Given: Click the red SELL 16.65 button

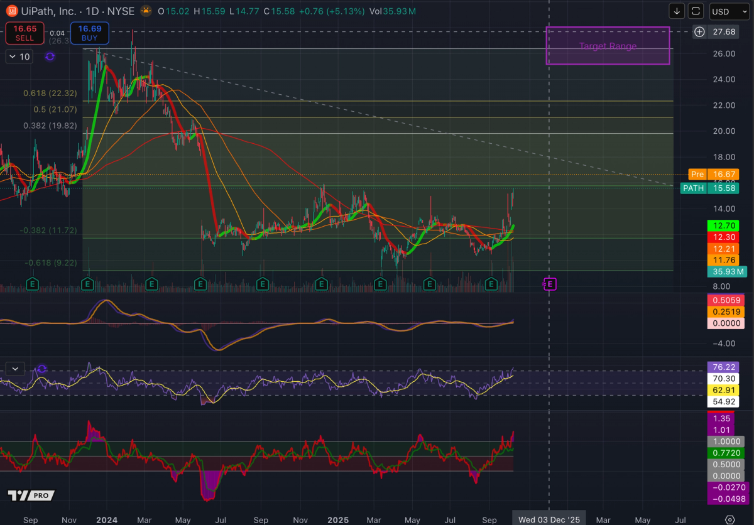Looking at the screenshot, I should point(25,33).
